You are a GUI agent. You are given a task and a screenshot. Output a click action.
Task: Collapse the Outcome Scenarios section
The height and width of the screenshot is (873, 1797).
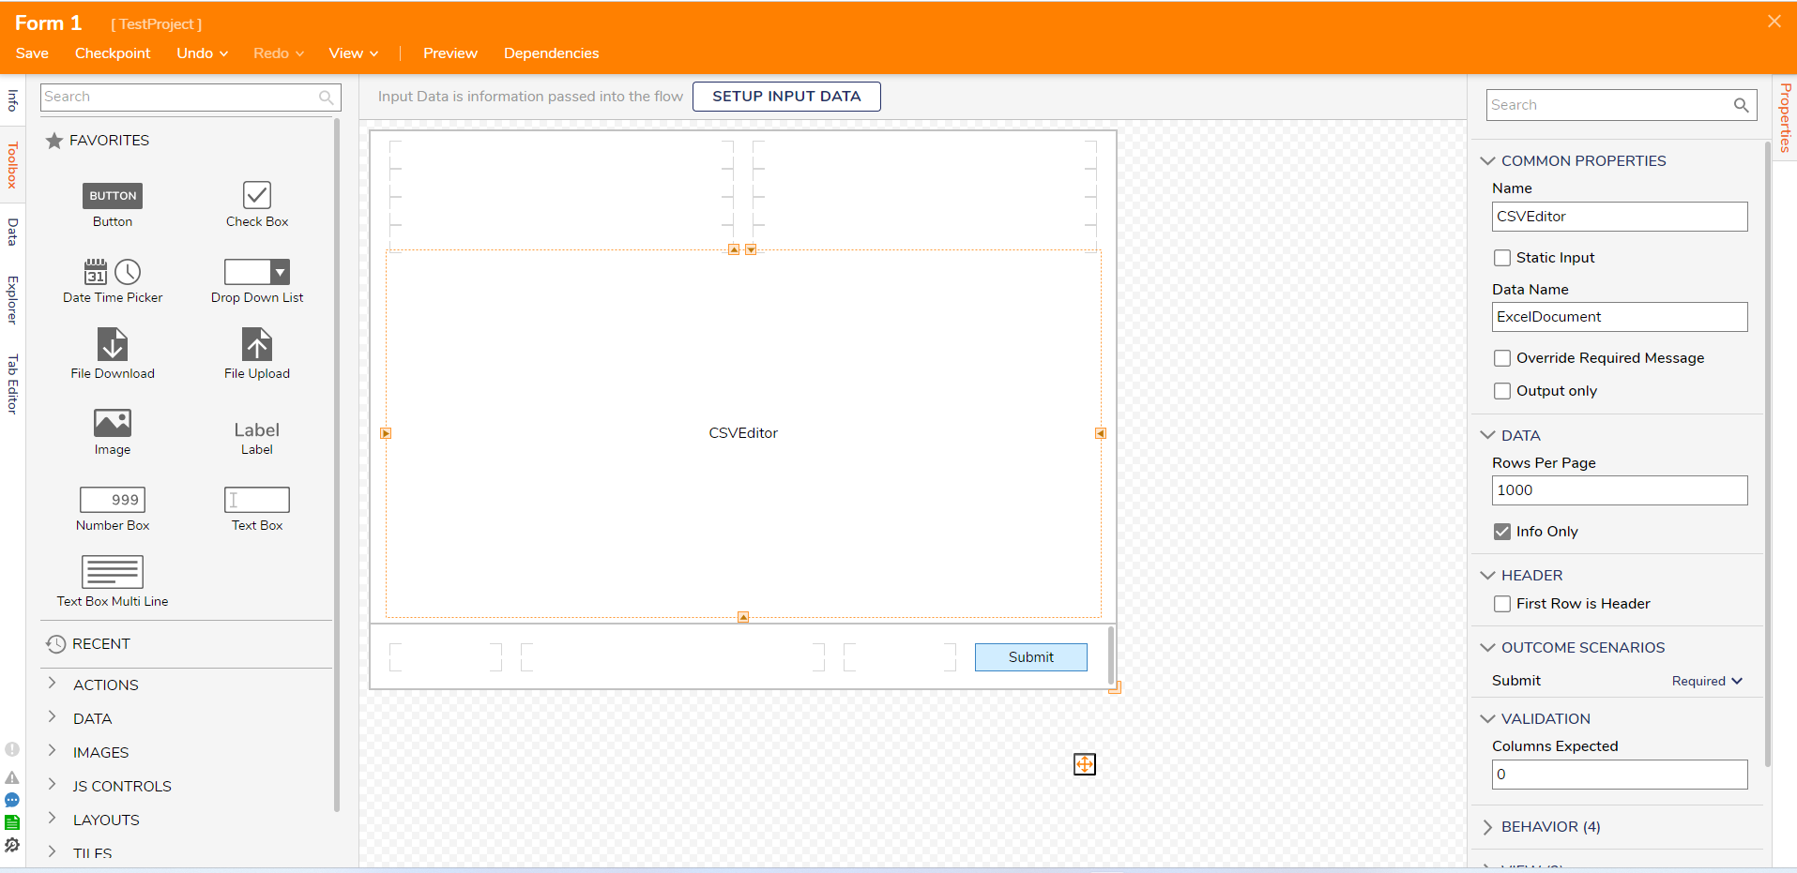point(1487,648)
